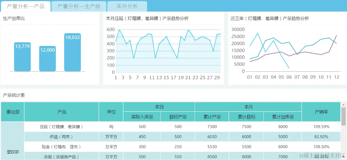
Task: Click the 本日 group header
Action: [x=159, y=107]
